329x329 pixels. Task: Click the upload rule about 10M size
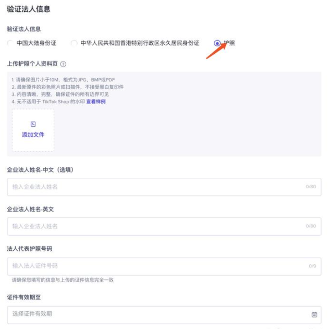63,80
